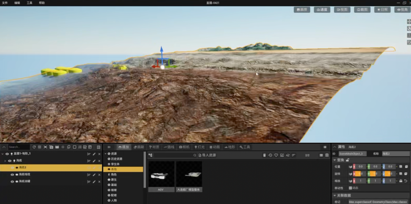This screenshot has width=411, height=204.
Task: Select the AGV asset thumbnail
Action: pos(161,177)
